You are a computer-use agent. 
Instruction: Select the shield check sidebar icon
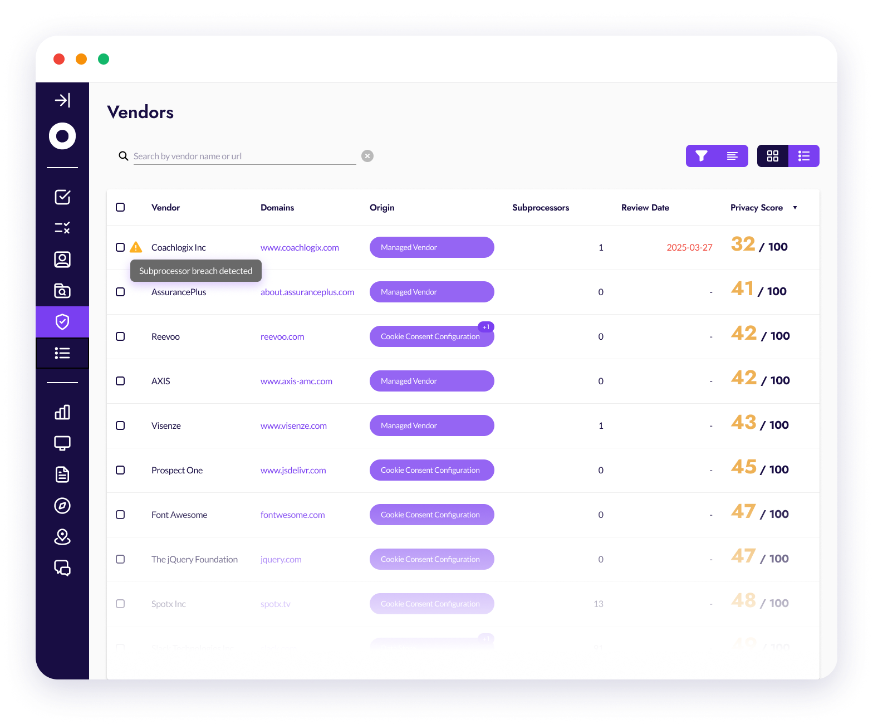(x=62, y=322)
